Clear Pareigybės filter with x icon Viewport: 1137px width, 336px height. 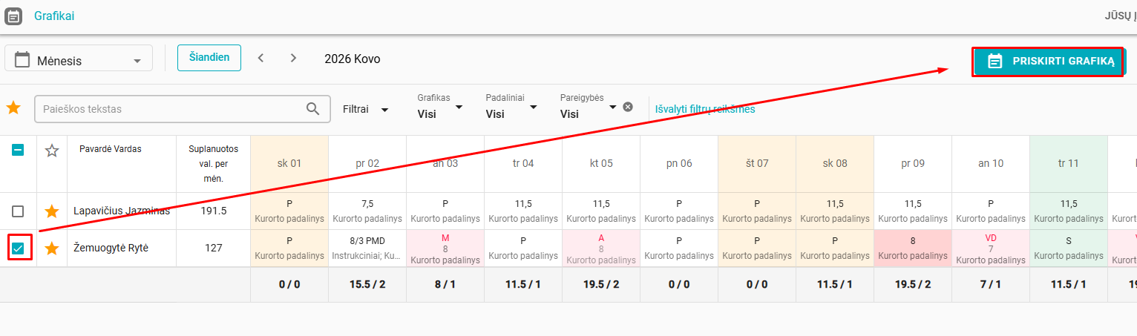pos(628,107)
